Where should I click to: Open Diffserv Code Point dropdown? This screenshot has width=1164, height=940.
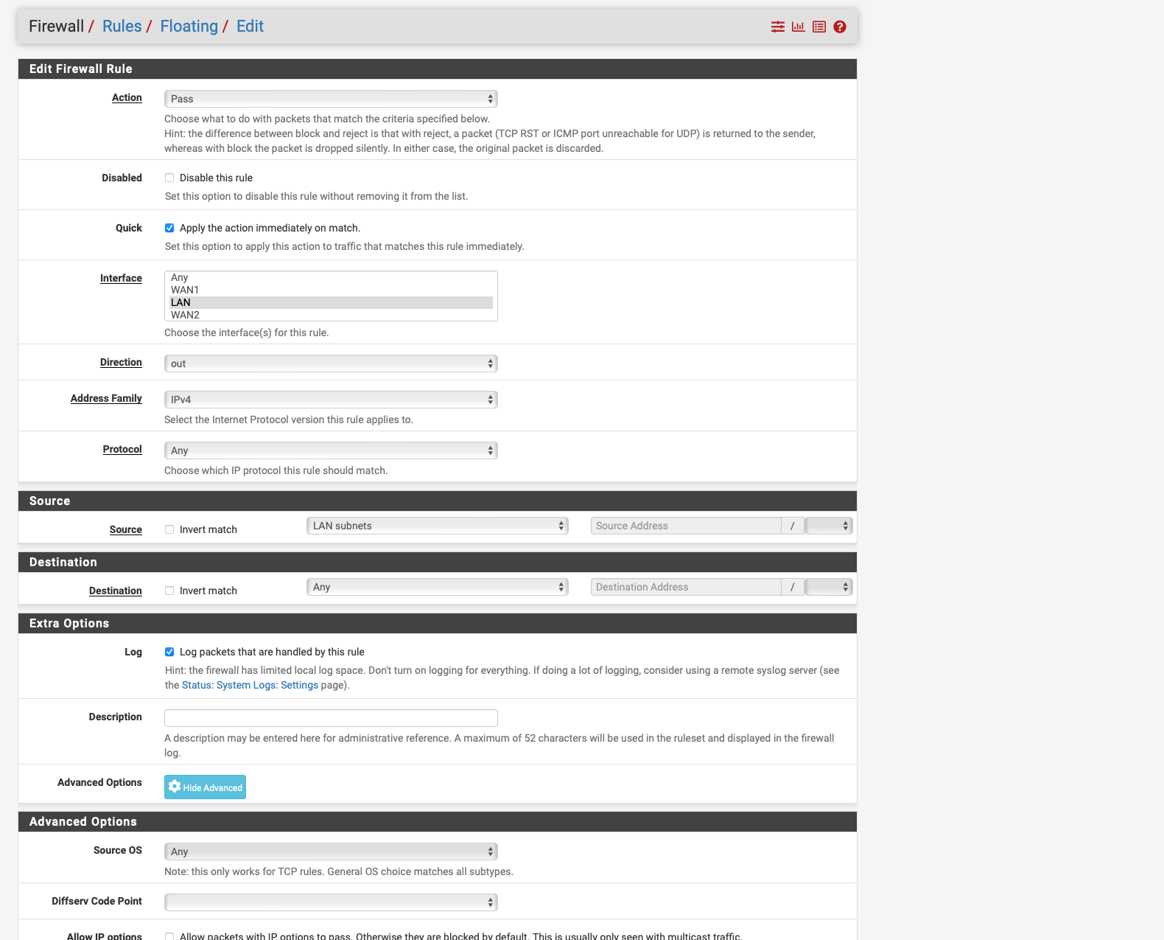coord(331,902)
